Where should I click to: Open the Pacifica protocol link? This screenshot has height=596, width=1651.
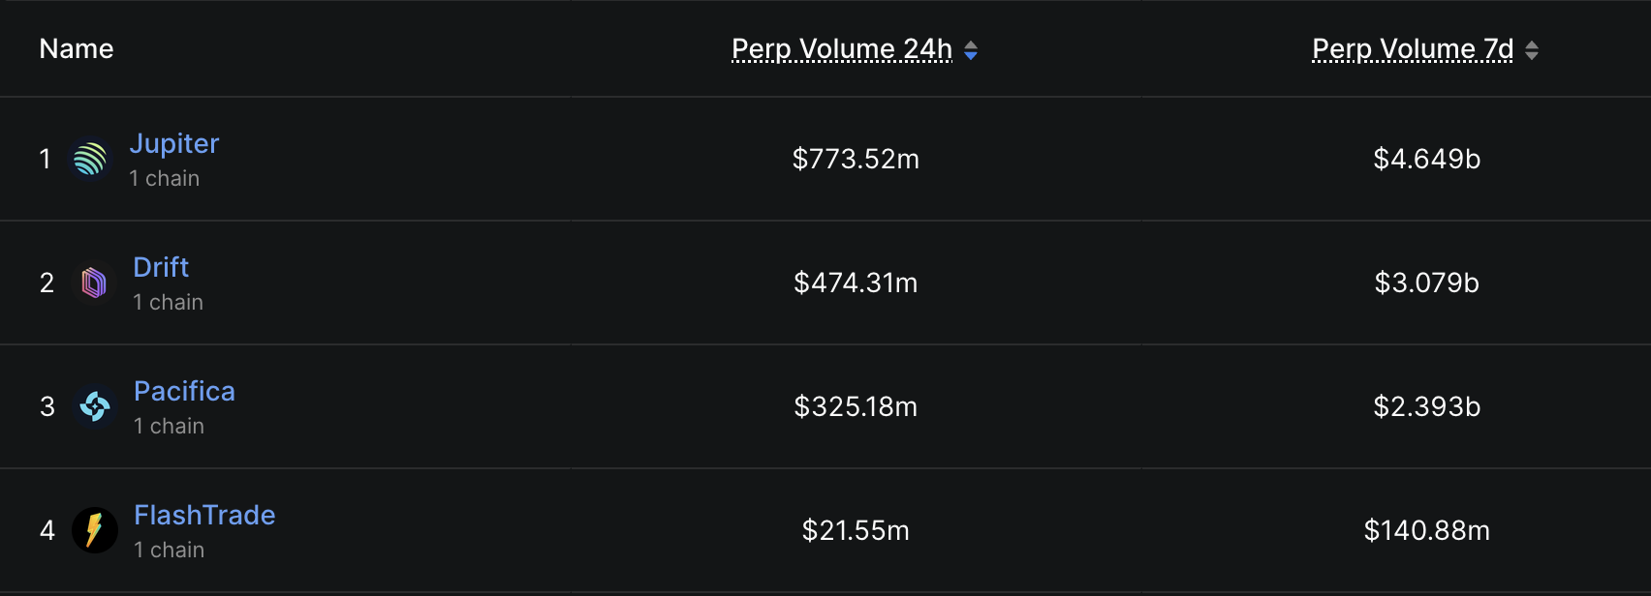[x=184, y=391]
